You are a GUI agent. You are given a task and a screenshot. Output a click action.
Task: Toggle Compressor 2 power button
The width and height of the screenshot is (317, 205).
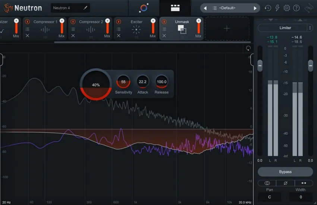point(73,22)
